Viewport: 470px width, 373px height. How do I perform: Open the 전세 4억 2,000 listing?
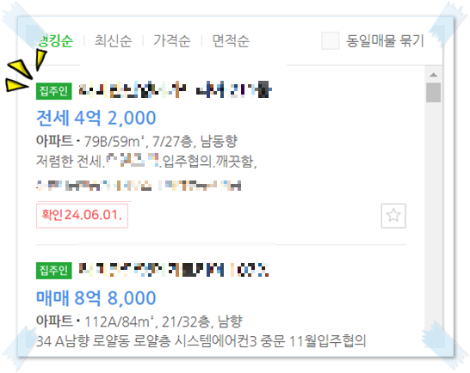96,118
